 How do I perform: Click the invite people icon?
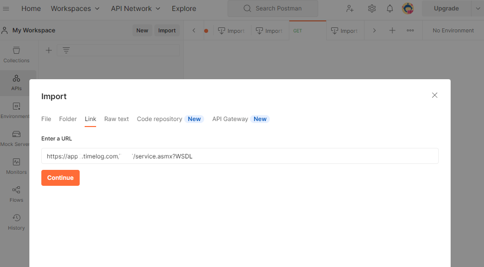(x=350, y=8)
